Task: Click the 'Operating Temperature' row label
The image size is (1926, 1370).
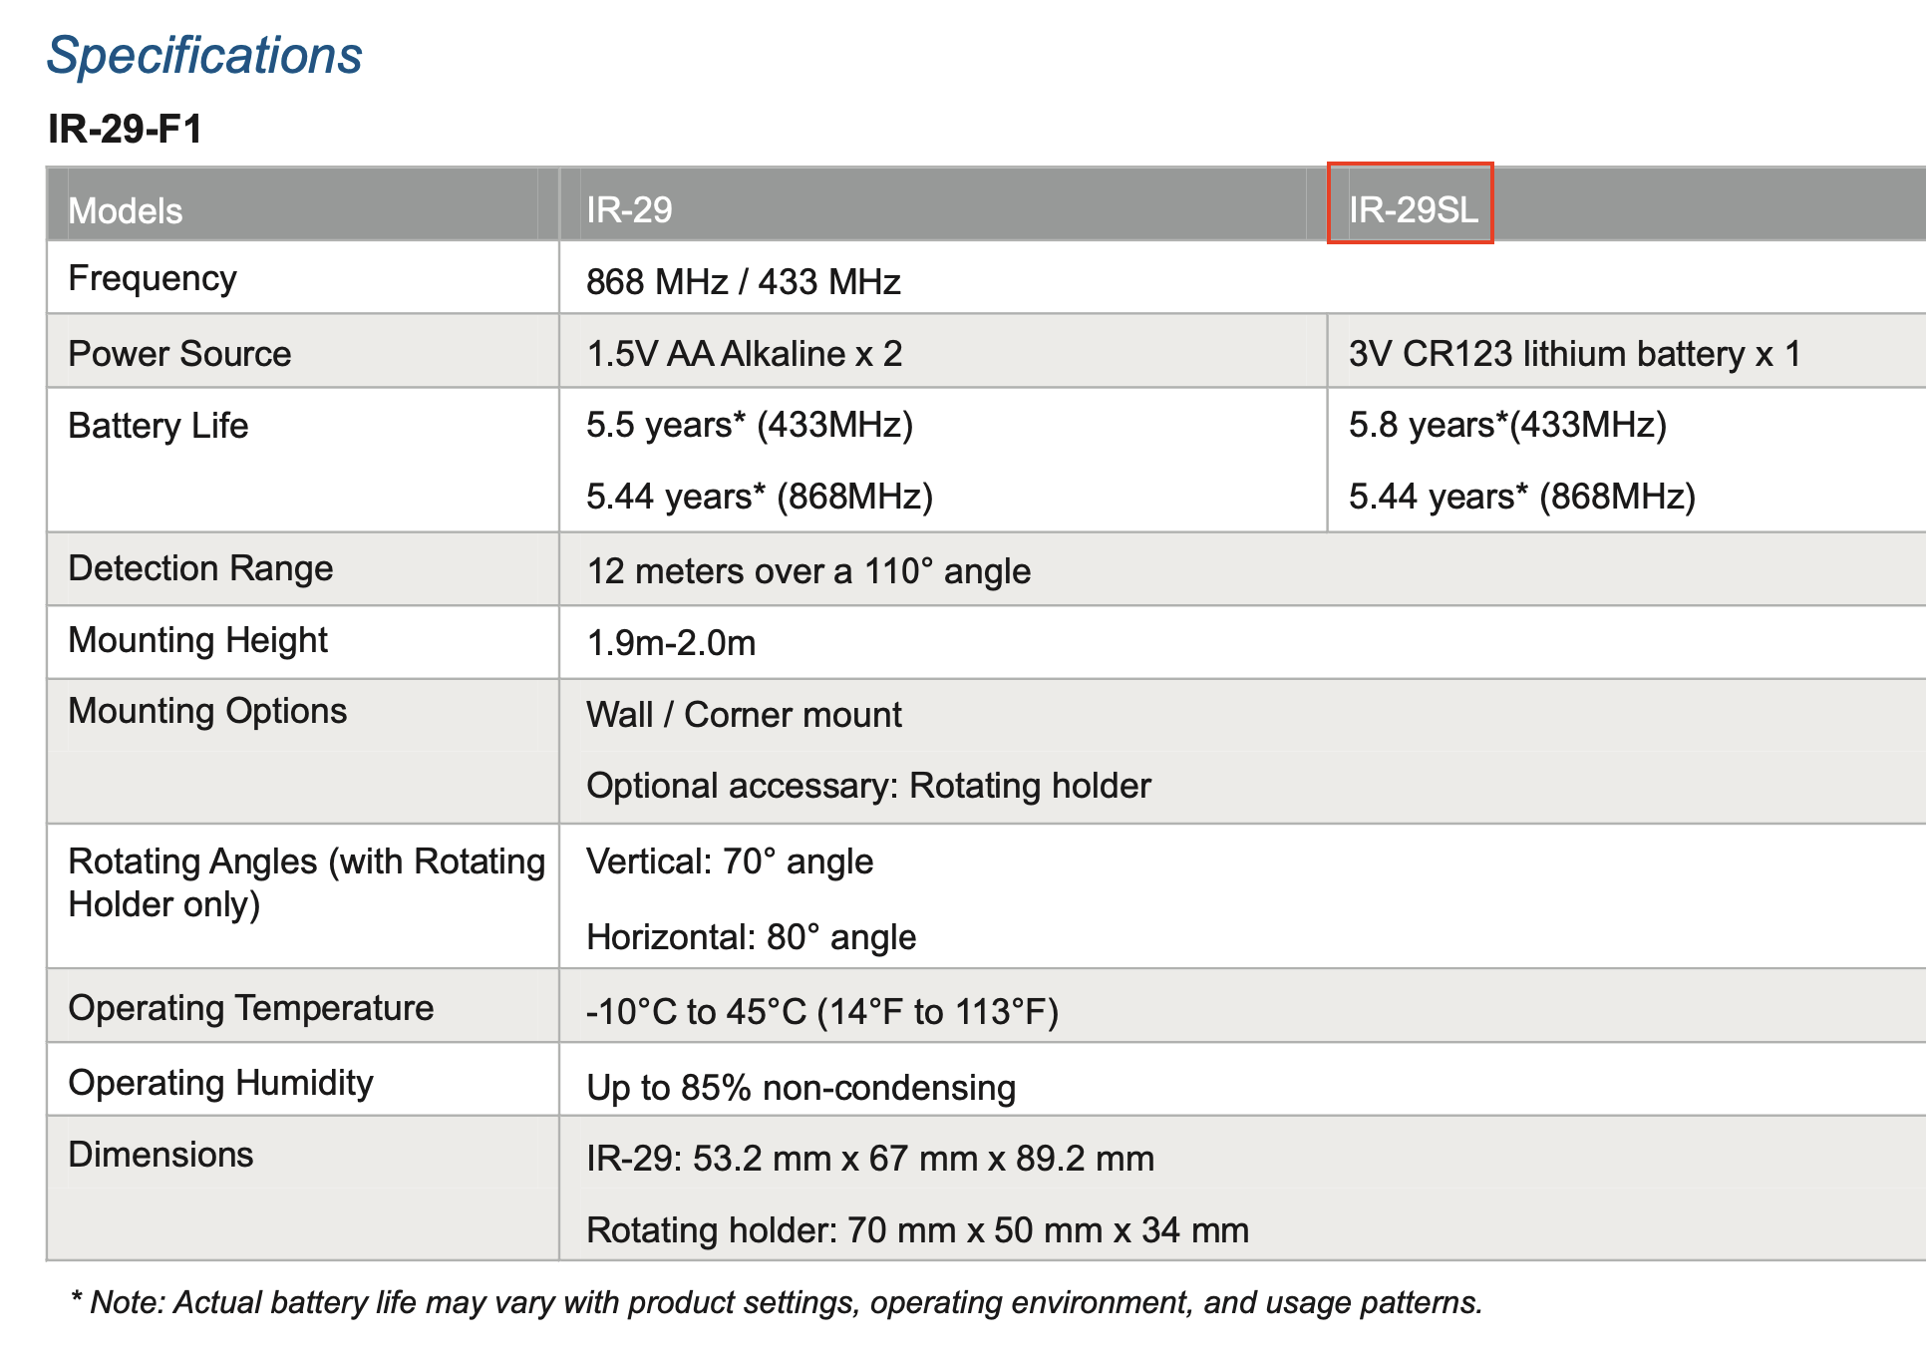Action: click(x=250, y=1008)
